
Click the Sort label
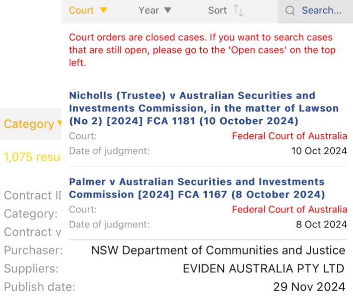[x=217, y=10]
